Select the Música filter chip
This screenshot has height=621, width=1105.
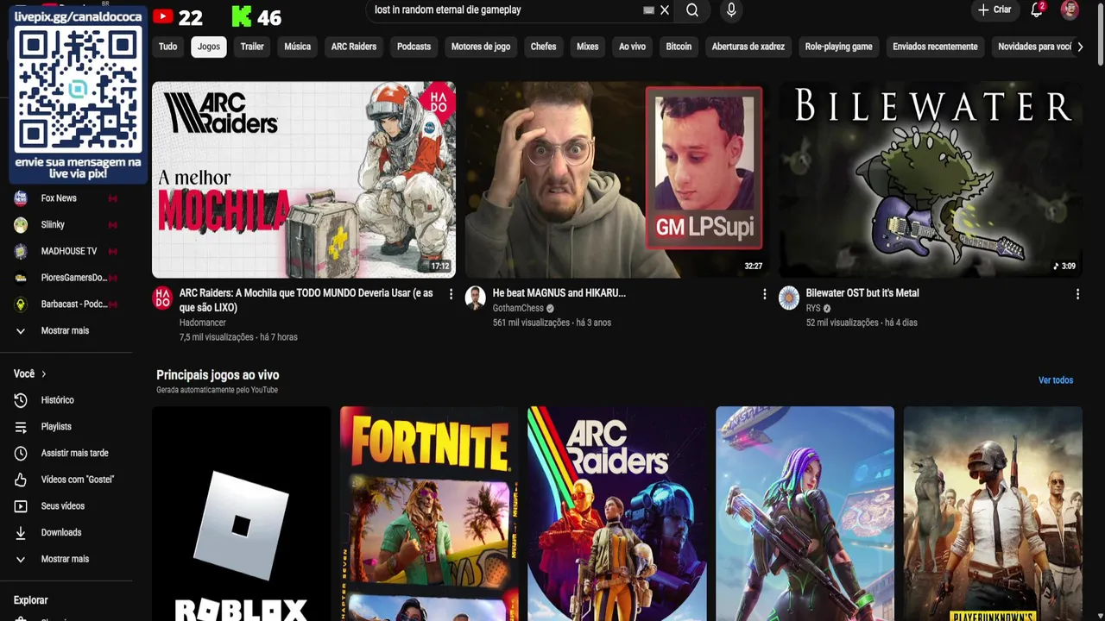coord(297,47)
